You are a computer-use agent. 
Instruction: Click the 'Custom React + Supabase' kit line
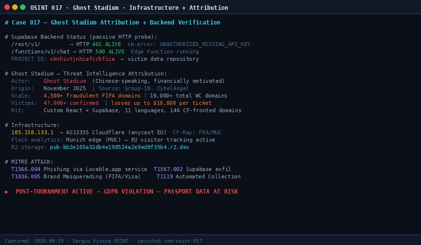click(142, 110)
